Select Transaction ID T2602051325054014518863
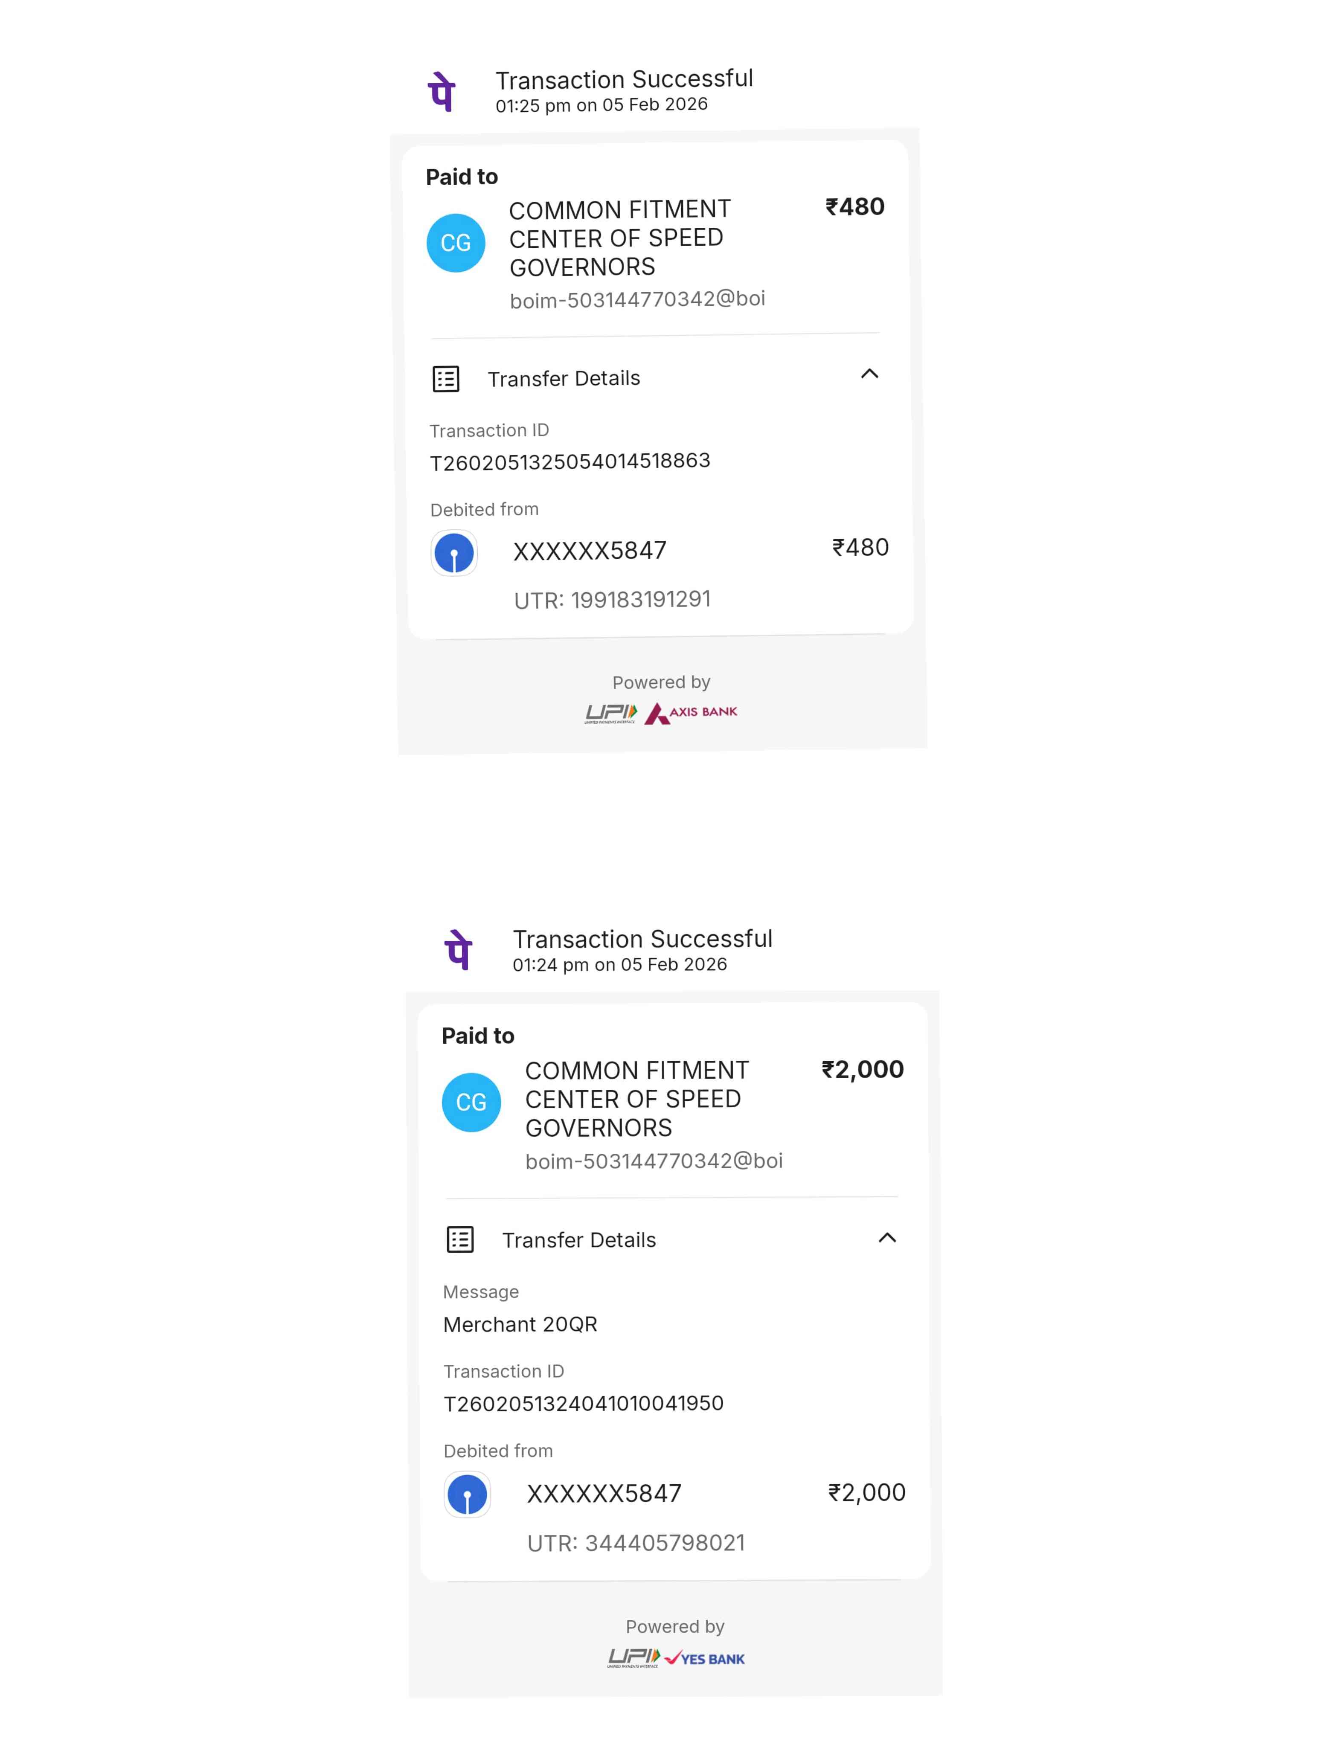The width and height of the screenshot is (1325, 1747). (570, 462)
